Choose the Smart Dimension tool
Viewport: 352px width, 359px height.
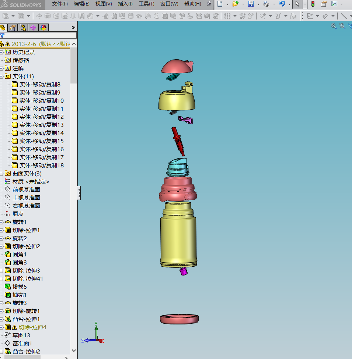[325, 16]
